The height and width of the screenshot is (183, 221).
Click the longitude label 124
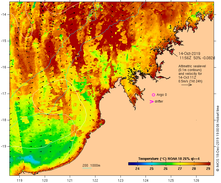tap(146, 180)
